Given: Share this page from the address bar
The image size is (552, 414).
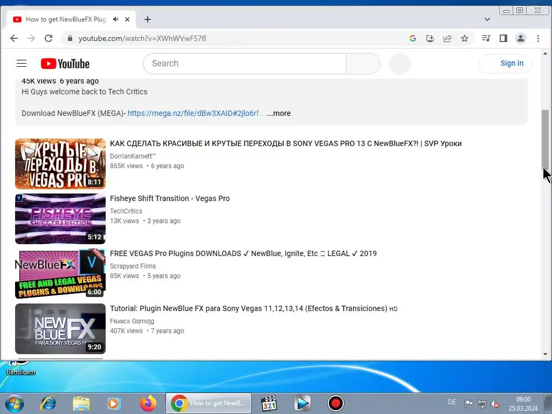Looking at the screenshot, I should point(447,38).
